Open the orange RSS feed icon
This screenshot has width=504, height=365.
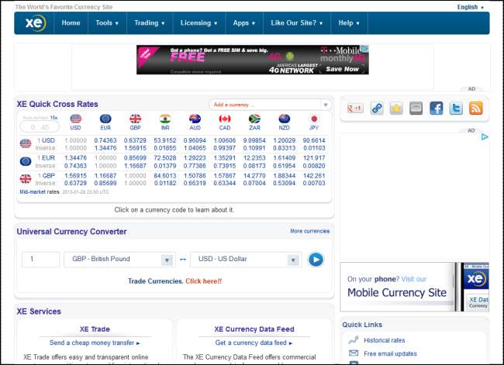[476, 108]
